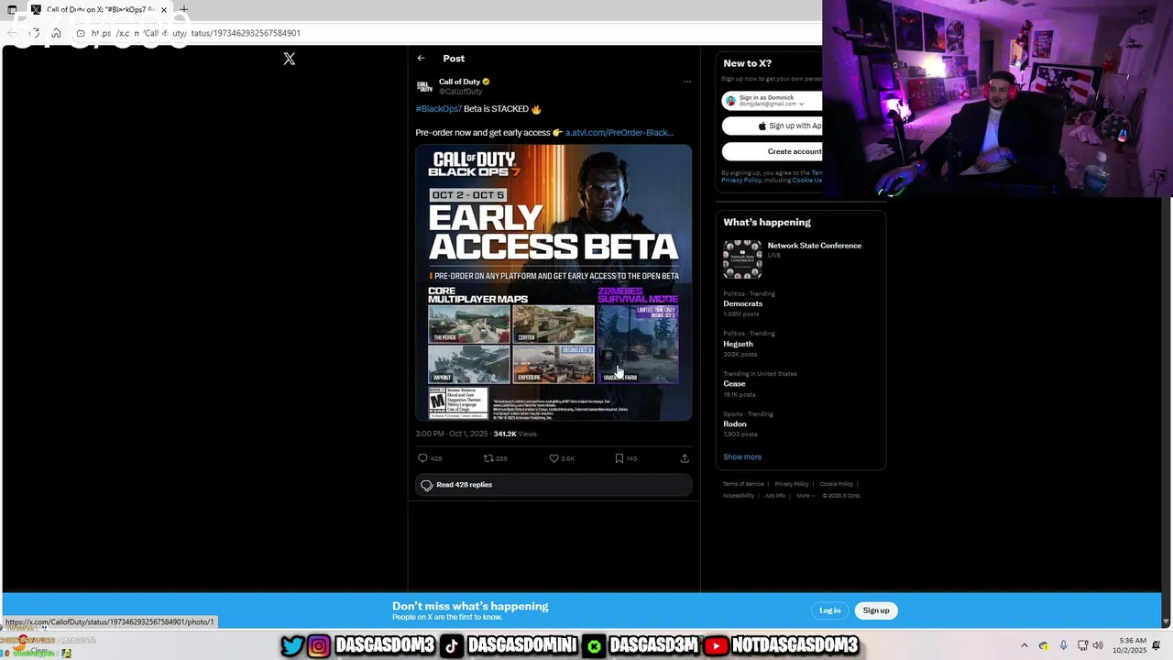Click the YouTube icon in overlay

click(x=716, y=646)
